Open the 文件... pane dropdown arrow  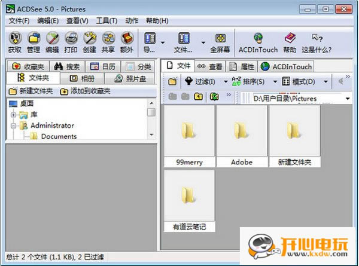click(x=203, y=43)
